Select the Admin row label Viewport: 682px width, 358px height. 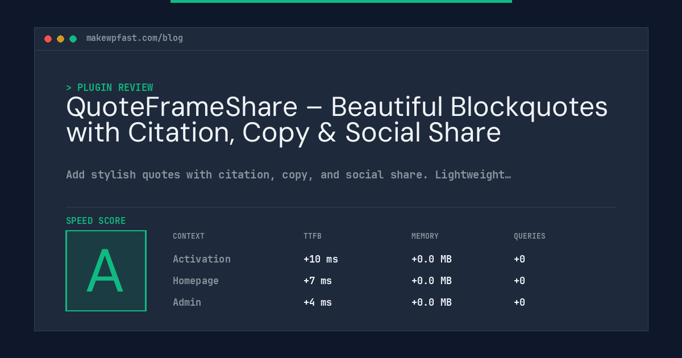tap(187, 302)
